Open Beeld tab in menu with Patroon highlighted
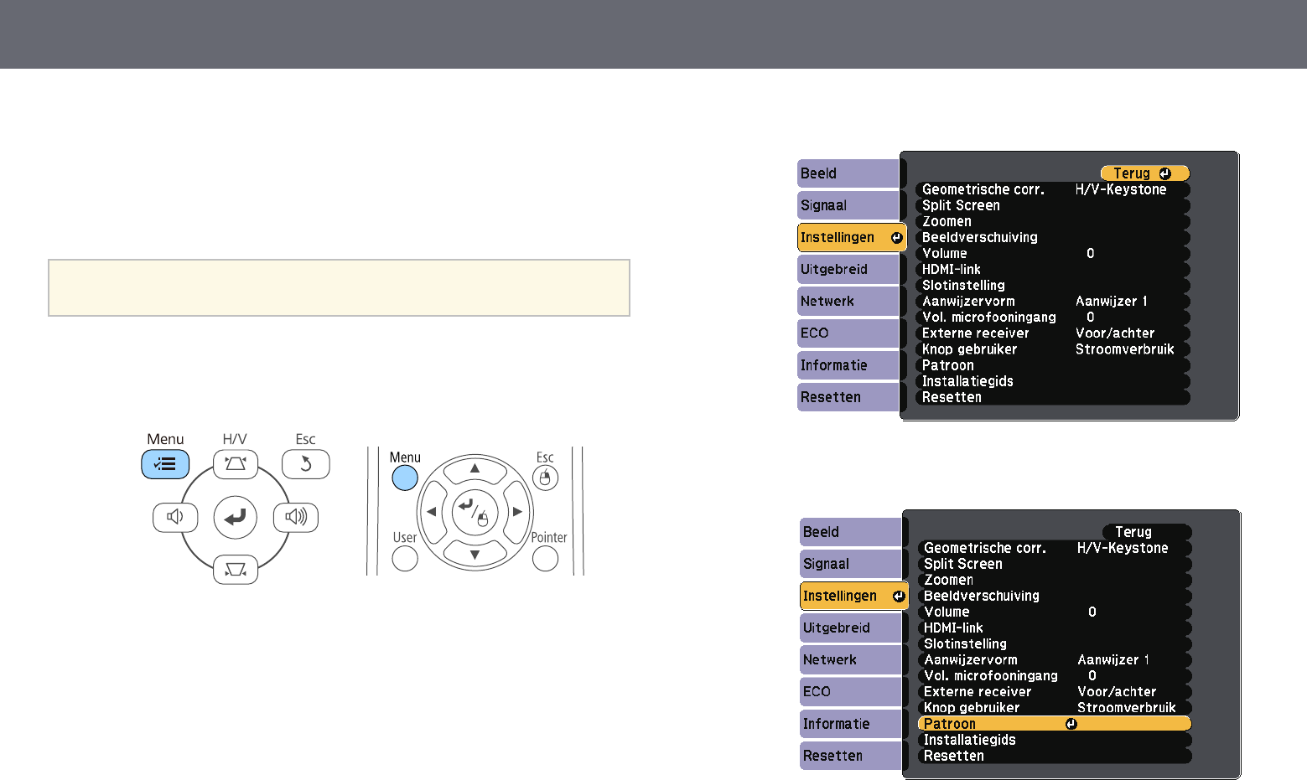Viewport: 1307px width, 780px height. coord(851,532)
